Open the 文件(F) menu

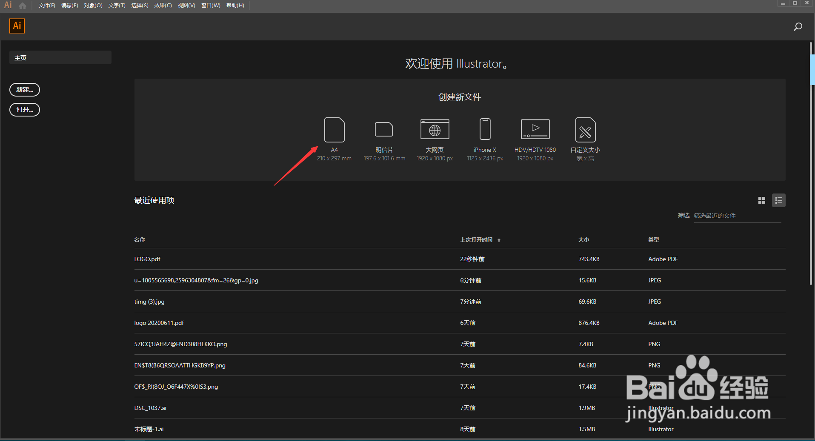[x=47, y=6]
